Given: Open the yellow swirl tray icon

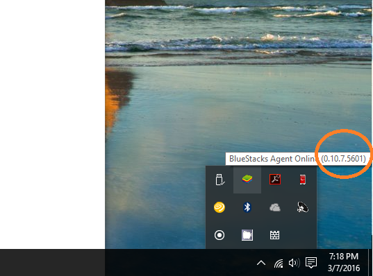Looking at the screenshot, I should click(x=219, y=207).
